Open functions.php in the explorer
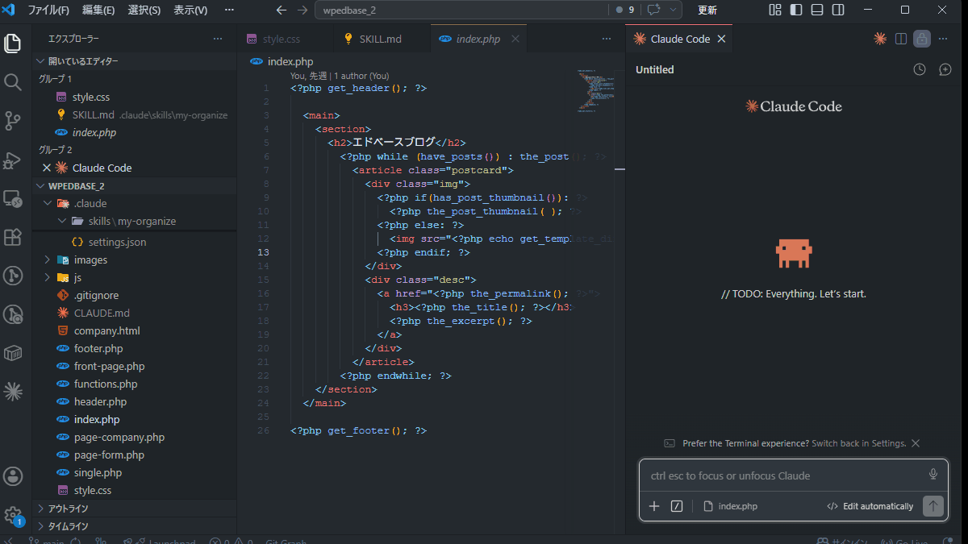 coord(106,384)
